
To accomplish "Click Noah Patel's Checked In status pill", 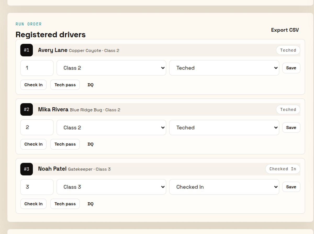I will pos(283,169).
